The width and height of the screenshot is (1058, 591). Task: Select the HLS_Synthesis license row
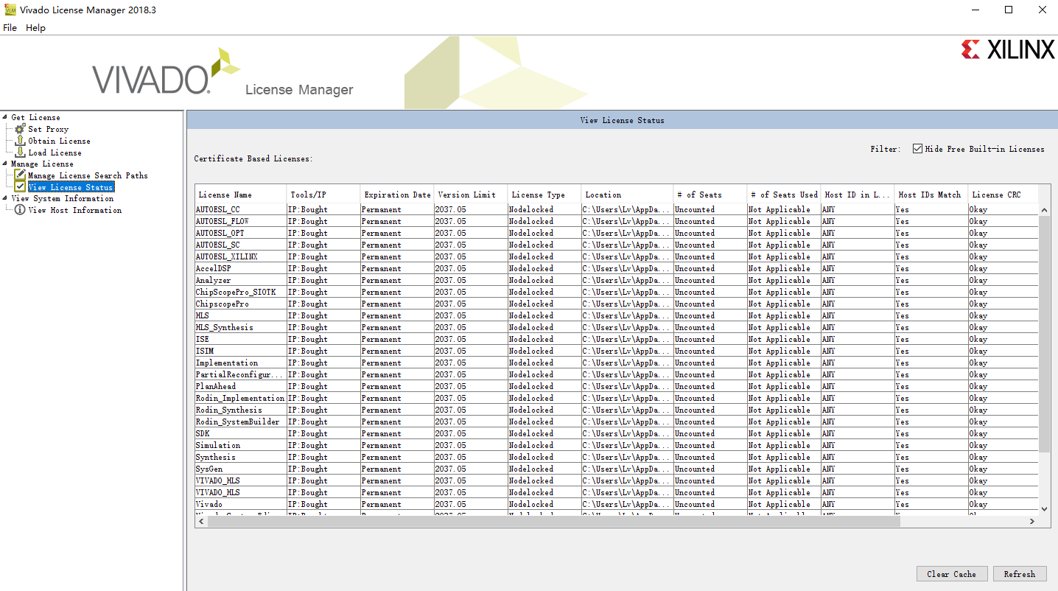617,327
